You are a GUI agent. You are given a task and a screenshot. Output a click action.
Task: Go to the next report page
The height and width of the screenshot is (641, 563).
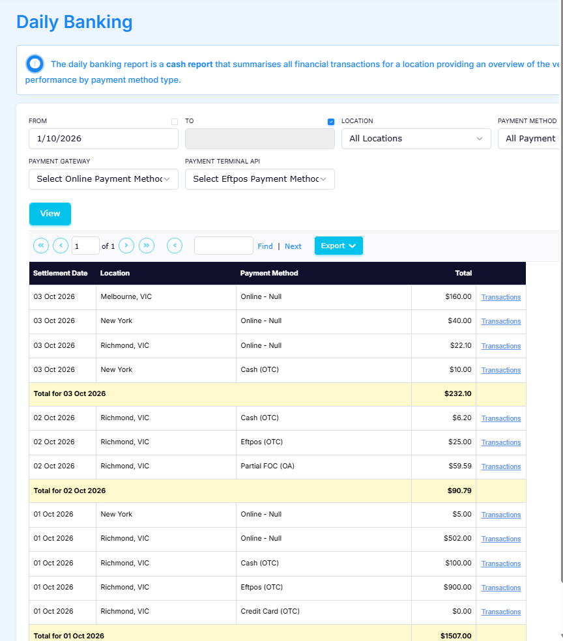pyautogui.click(x=126, y=246)
